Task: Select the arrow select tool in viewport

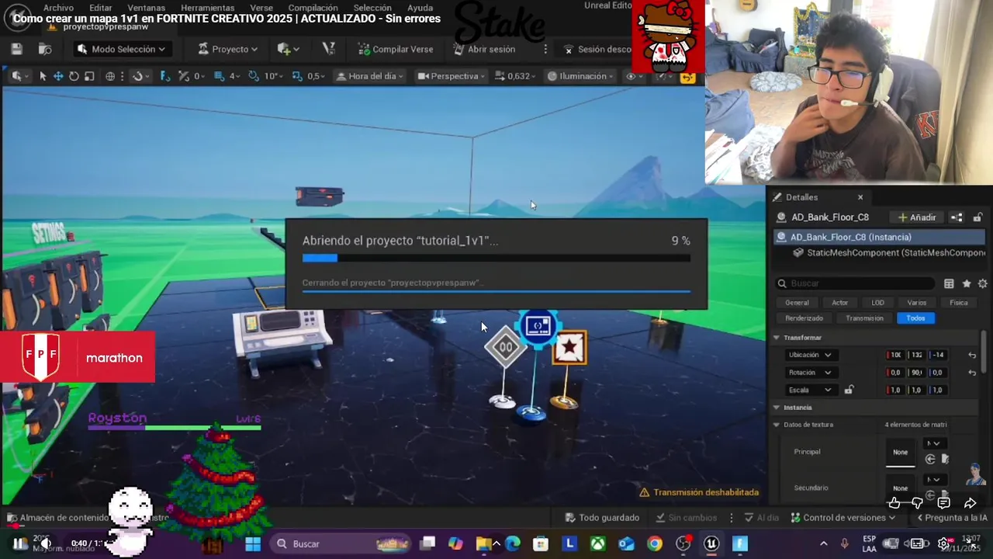Action: click(43, 76)
